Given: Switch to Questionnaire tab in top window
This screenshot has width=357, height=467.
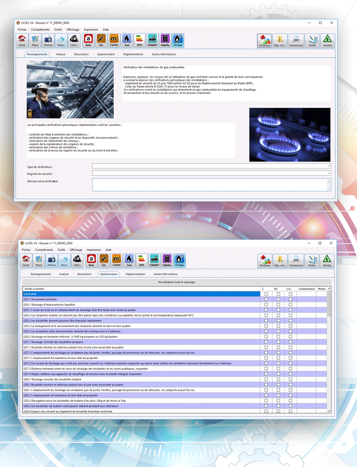Looking at the screenshot, I should click(106, 54).
